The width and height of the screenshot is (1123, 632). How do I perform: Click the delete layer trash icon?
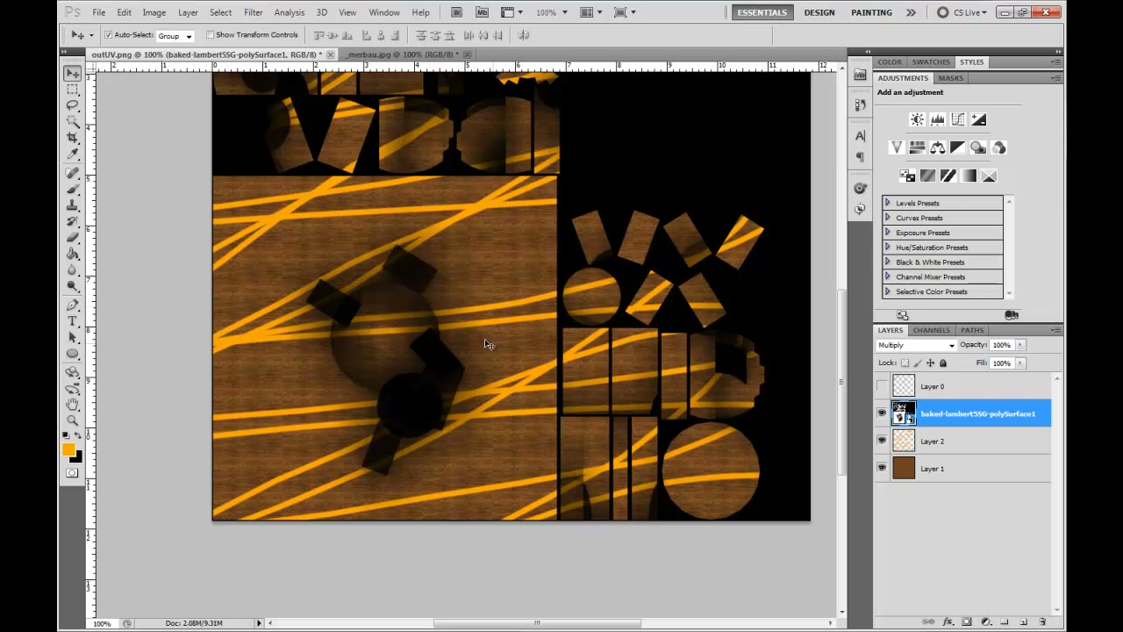click(1042, 621)
